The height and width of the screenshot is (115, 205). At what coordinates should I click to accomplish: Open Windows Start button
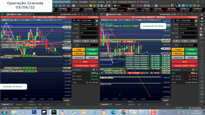[4, 112]
